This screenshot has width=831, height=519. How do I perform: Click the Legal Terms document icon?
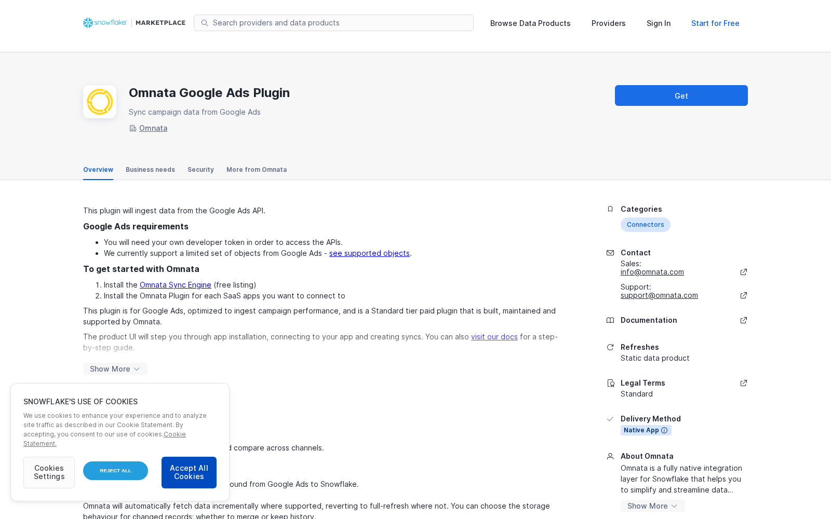point(610,383)
